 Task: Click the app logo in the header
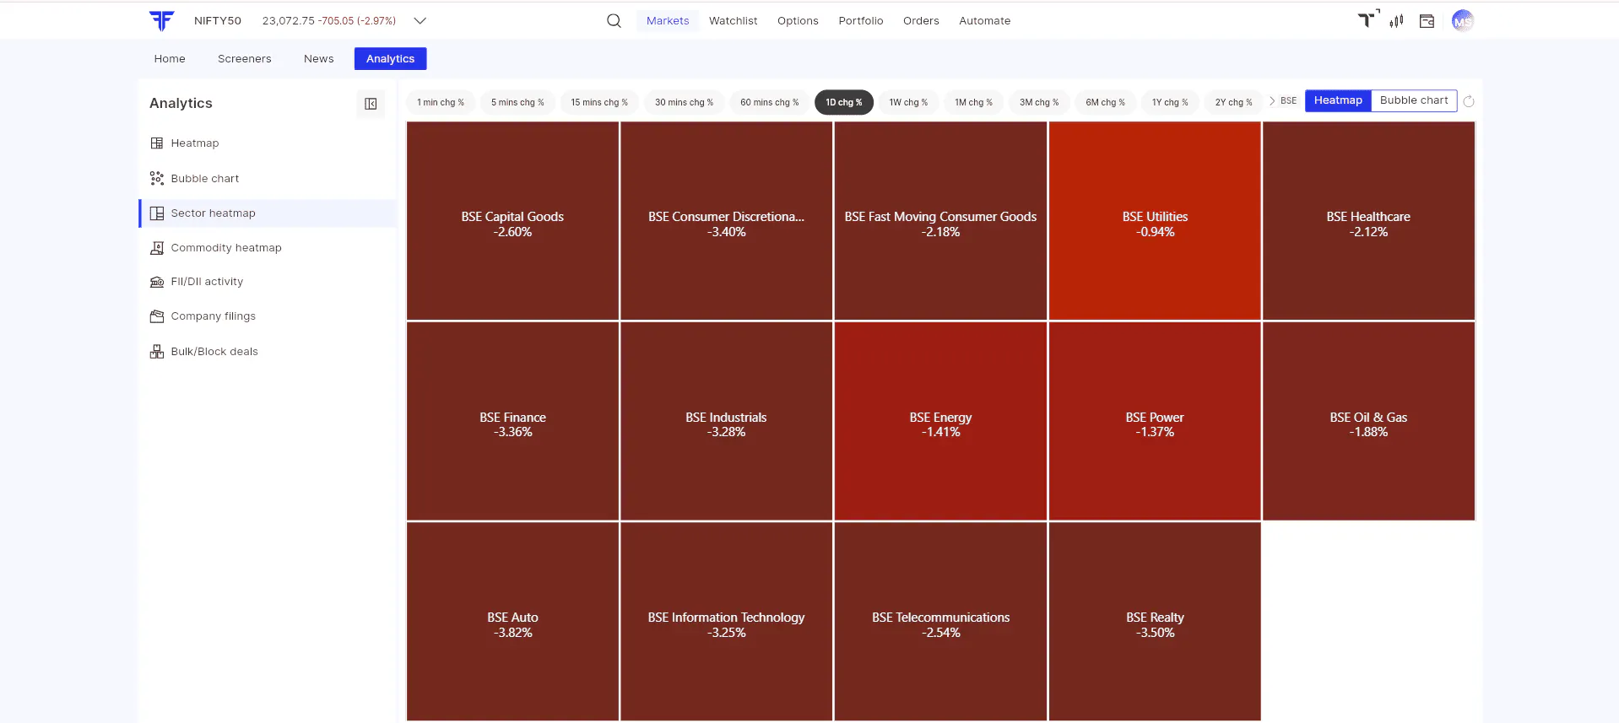(161, 20)
